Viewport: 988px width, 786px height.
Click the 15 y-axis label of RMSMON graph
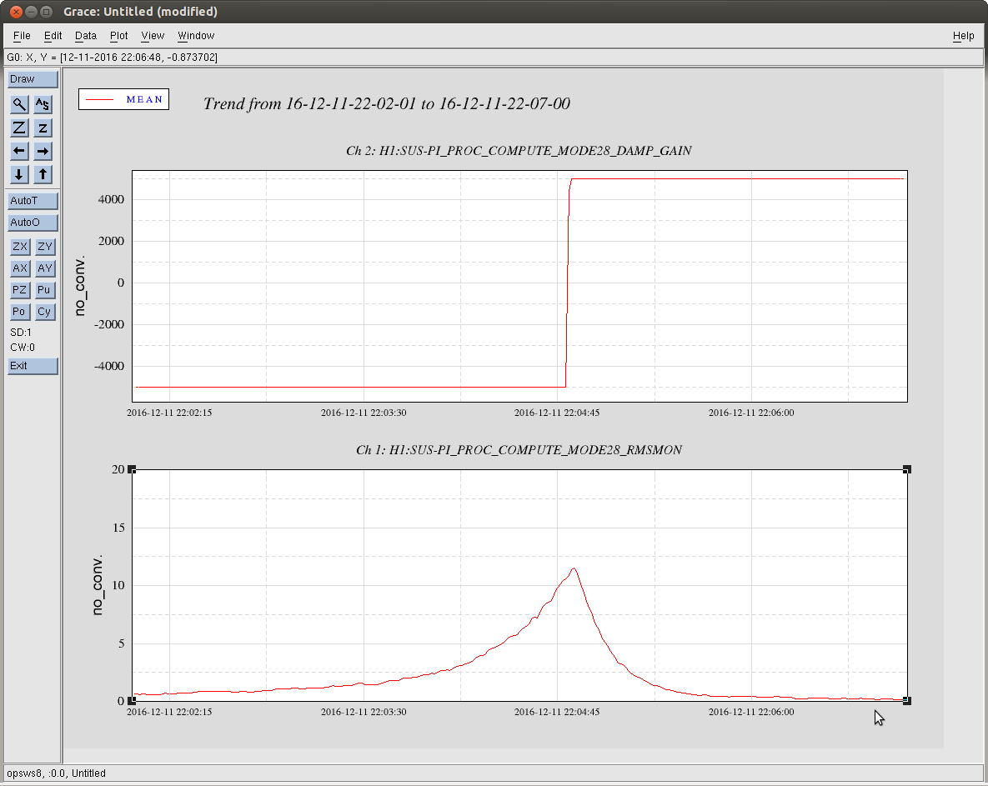pos(118,528)
